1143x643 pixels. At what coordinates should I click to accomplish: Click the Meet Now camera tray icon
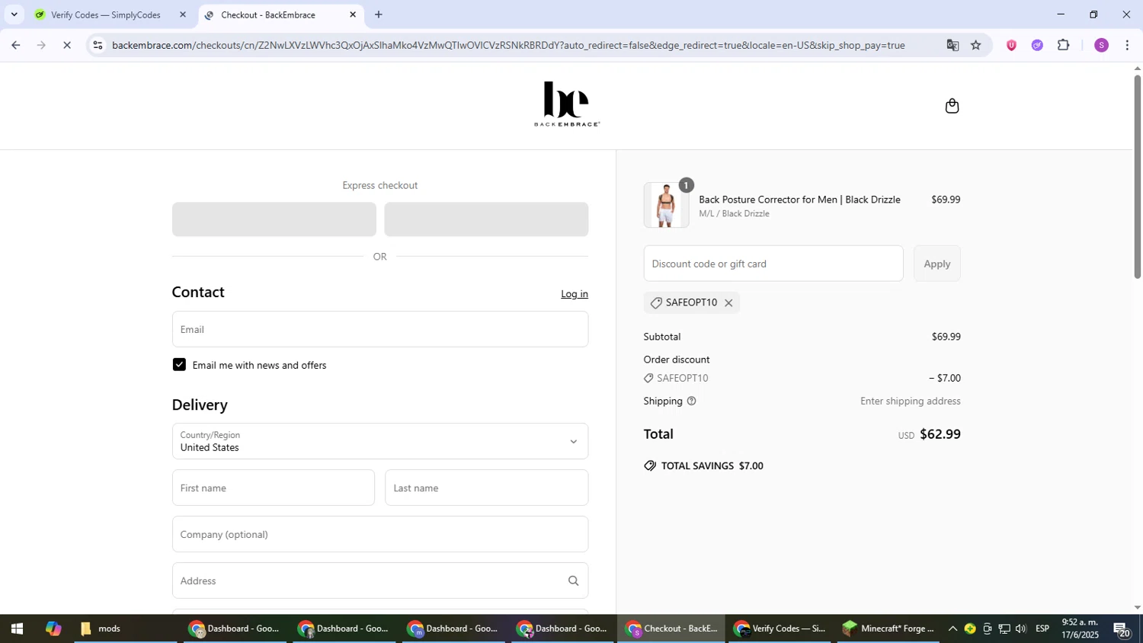[988, 629]
